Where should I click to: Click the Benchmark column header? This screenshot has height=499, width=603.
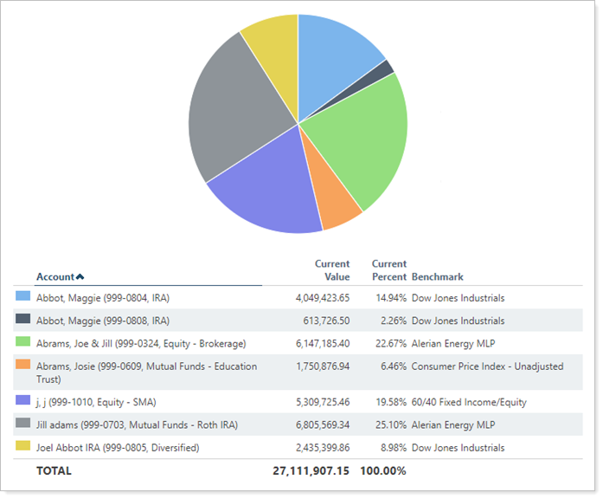437,277
